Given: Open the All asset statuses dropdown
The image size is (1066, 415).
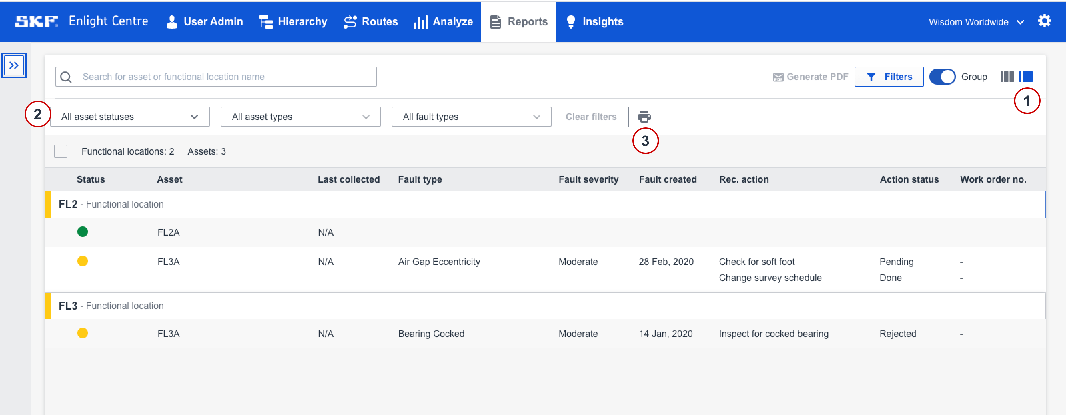Looking at the screenshot, I should click(130, 117).
